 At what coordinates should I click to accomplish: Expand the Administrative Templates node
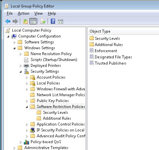click(x=14, y=148)
